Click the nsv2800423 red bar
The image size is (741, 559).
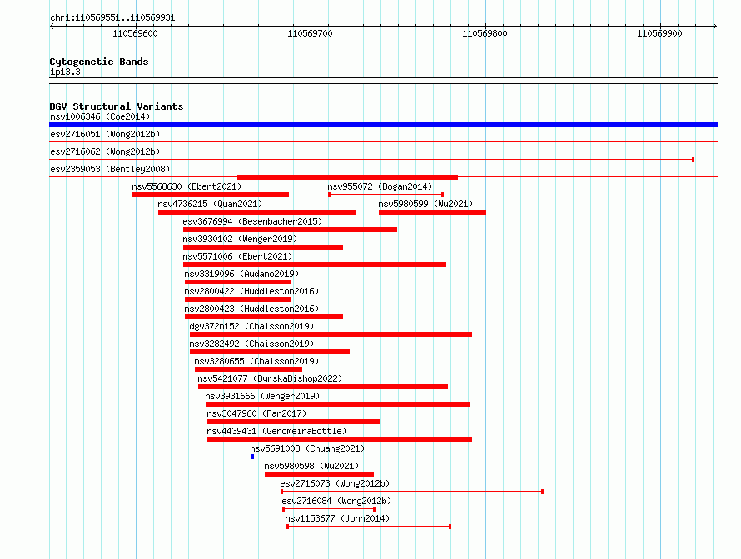tap(264, 317)
